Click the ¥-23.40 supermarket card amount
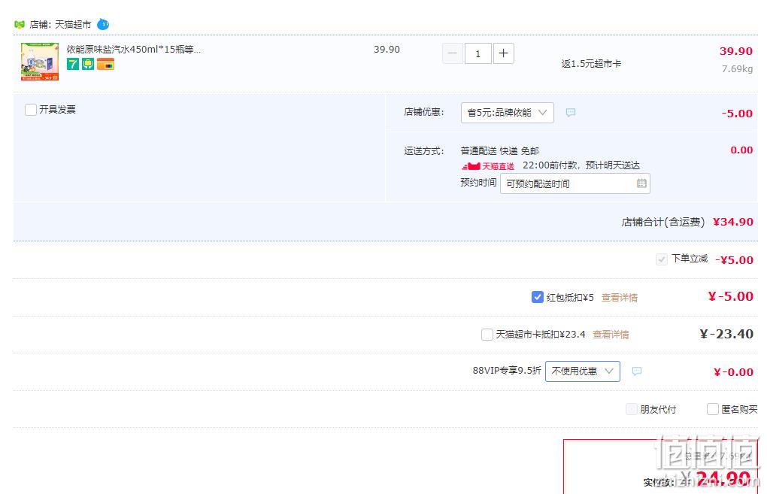Screen dimensions: 767x494 click(x=726, y=334)
